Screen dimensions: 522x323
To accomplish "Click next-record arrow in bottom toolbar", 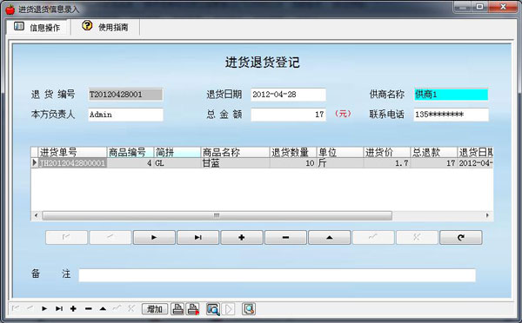I will point(44,309).
